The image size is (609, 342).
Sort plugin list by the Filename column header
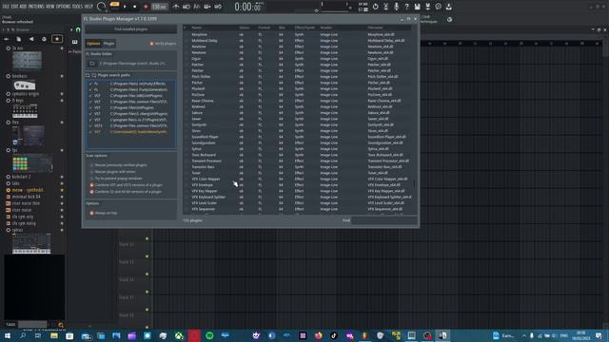click(x=375, y=28)
